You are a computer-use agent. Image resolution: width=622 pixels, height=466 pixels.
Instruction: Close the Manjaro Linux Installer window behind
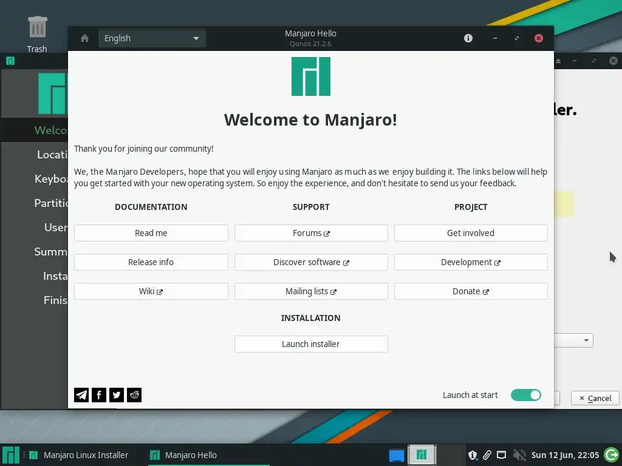[613, 61]
